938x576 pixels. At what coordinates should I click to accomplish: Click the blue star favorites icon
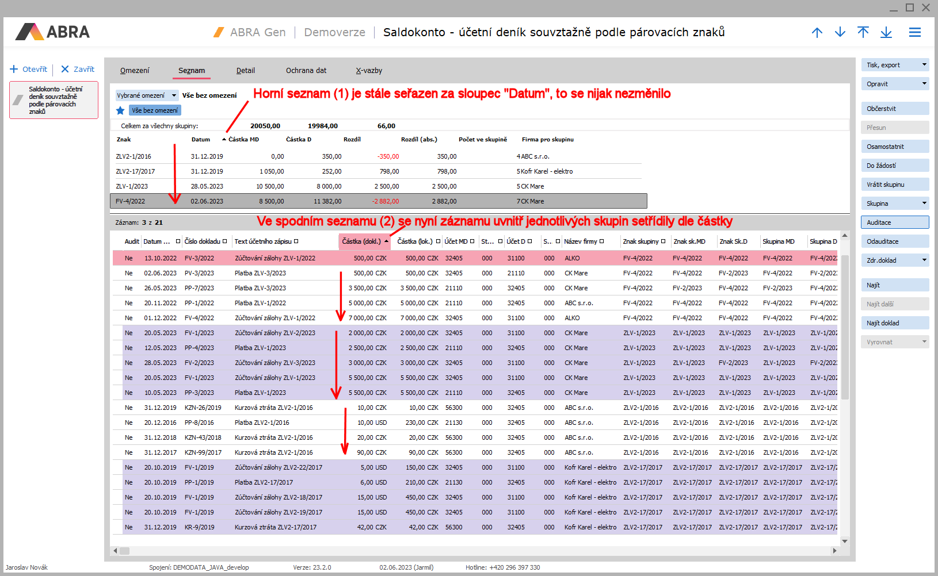[120, 110]
